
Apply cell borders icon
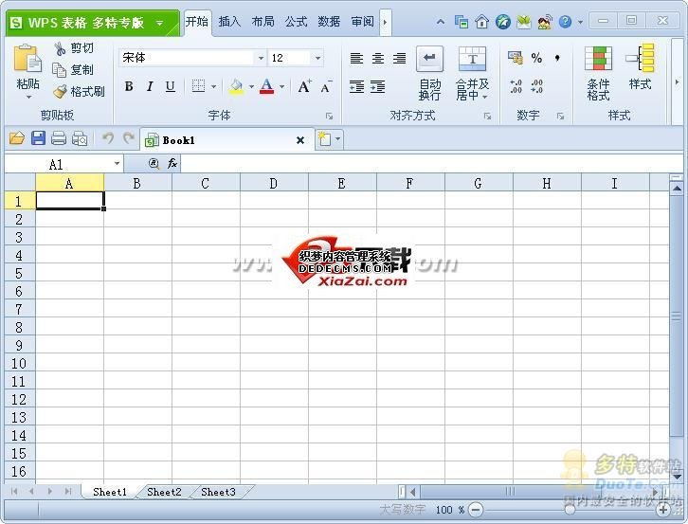198,86
